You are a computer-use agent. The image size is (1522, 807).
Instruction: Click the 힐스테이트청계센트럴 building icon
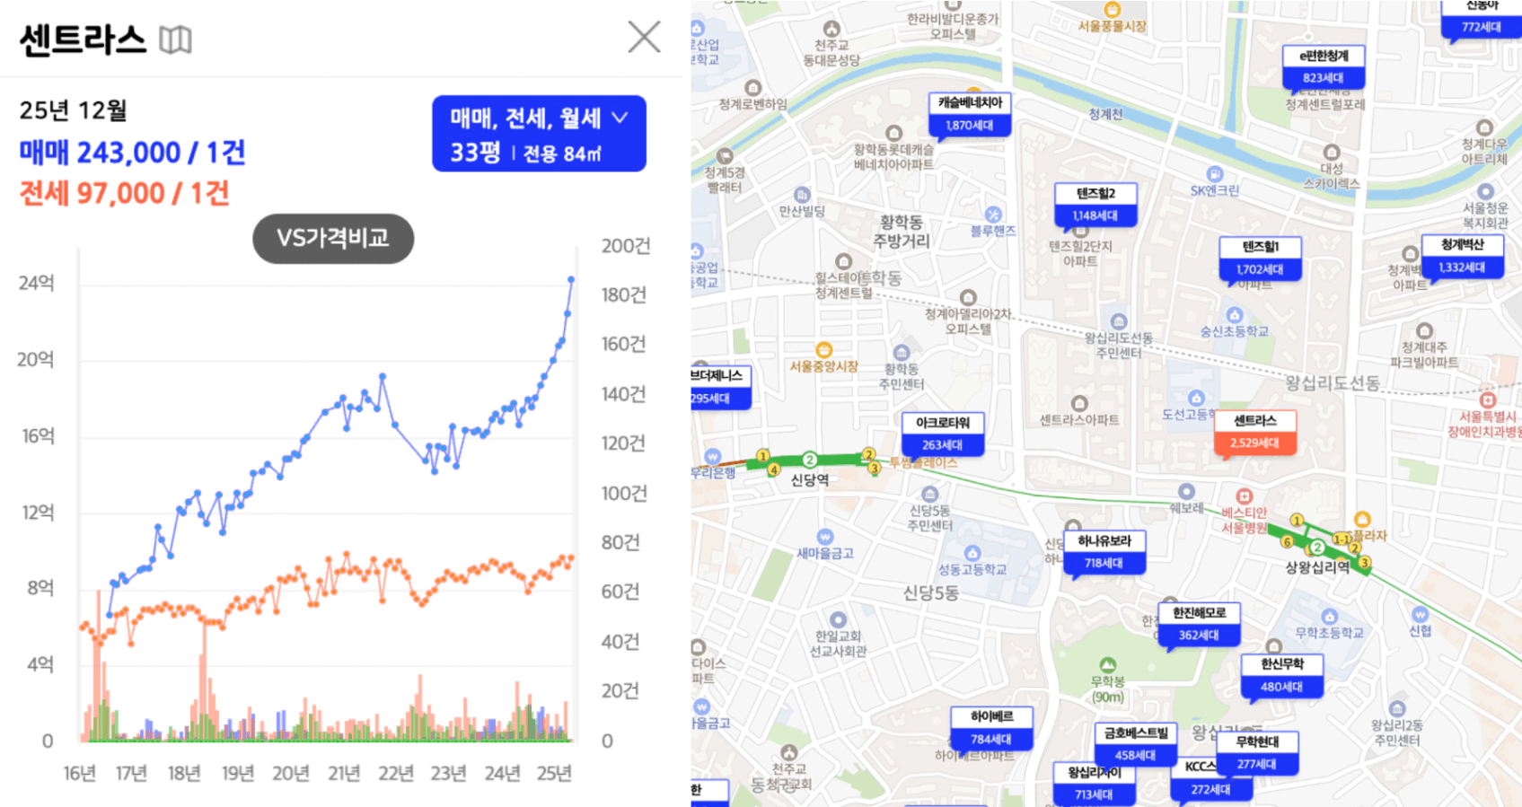coord(844,261)
